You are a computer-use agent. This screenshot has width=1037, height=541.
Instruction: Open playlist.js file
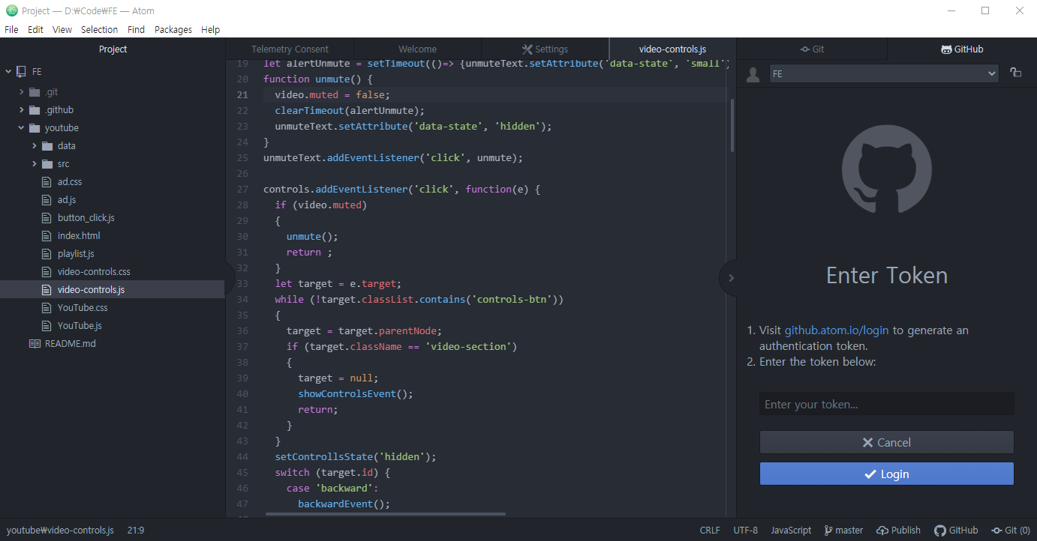click(76, 254)
